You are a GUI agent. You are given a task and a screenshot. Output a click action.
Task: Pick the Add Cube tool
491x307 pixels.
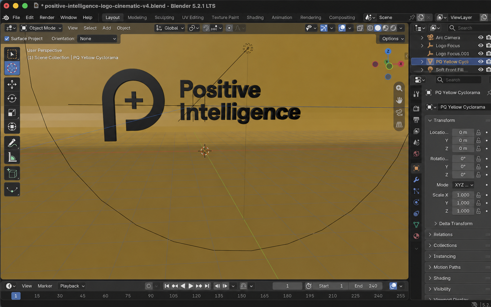12,173
